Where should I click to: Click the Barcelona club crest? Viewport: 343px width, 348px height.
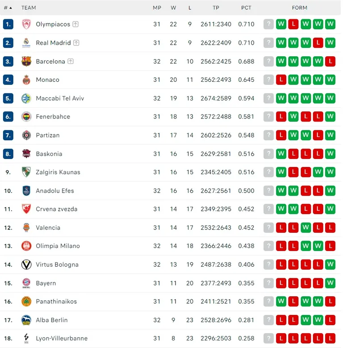tap(26, 62)
